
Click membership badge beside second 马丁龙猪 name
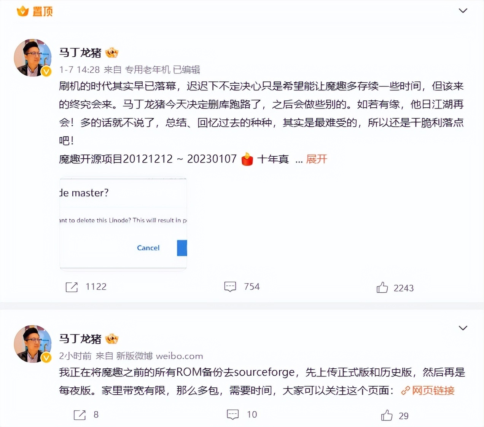112,339
